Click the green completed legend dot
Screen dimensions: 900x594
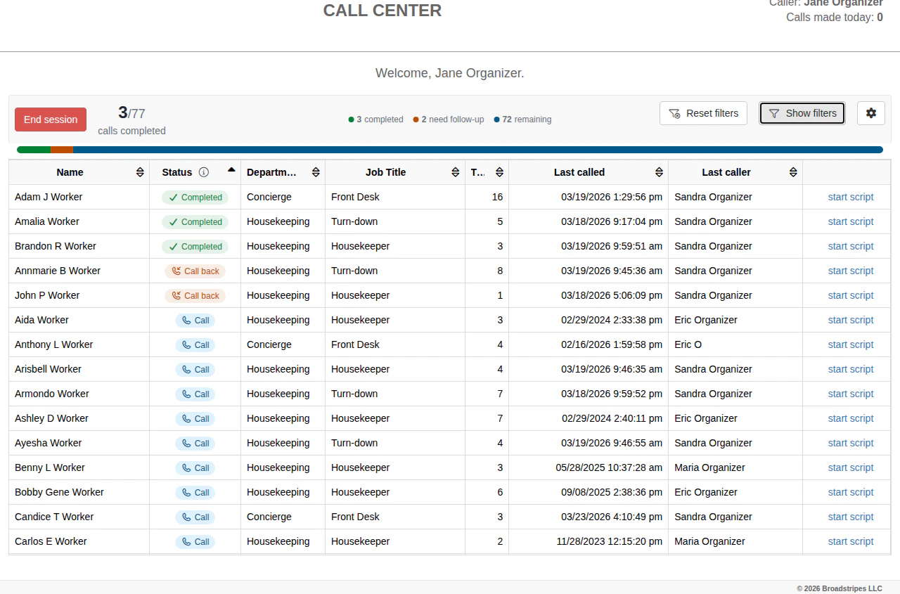[349, 119]
